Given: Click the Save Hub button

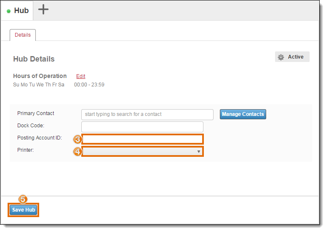Looking at the screenshot, I should click(x=23, y=210).
